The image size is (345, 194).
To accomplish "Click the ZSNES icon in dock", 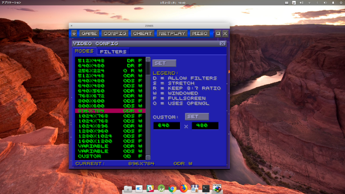I will (217, 189).
